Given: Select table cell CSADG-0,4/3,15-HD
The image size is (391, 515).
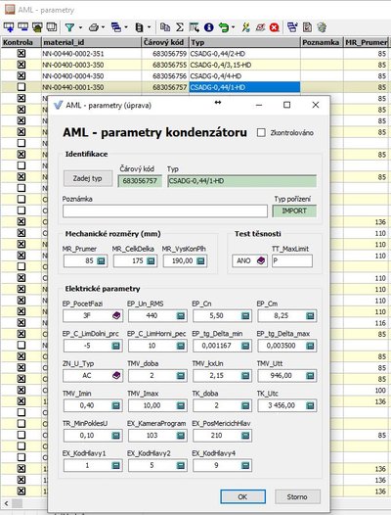Looking at the screenshot, I should click(244, 65).
